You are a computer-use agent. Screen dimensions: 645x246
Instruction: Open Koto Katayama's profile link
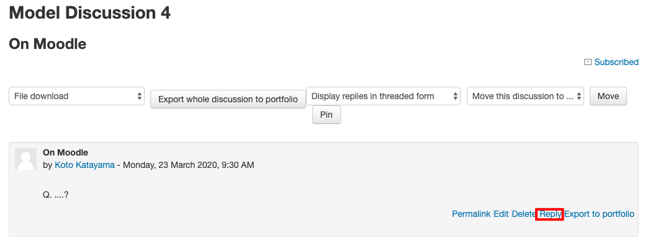pyautogui.click(x=85, y=165)
